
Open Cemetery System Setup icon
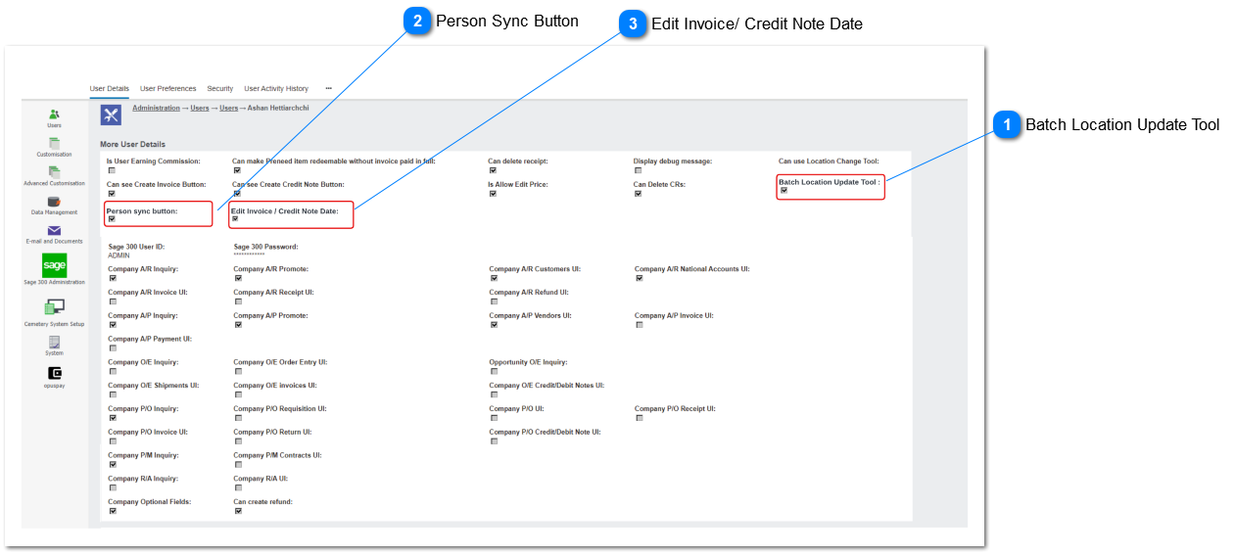54,307
